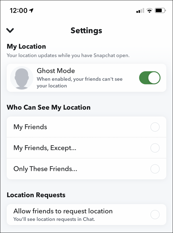Screen dimensions: 173x233
Task: Tap Allow friends to request location text
Action: (x=63, y=211)
